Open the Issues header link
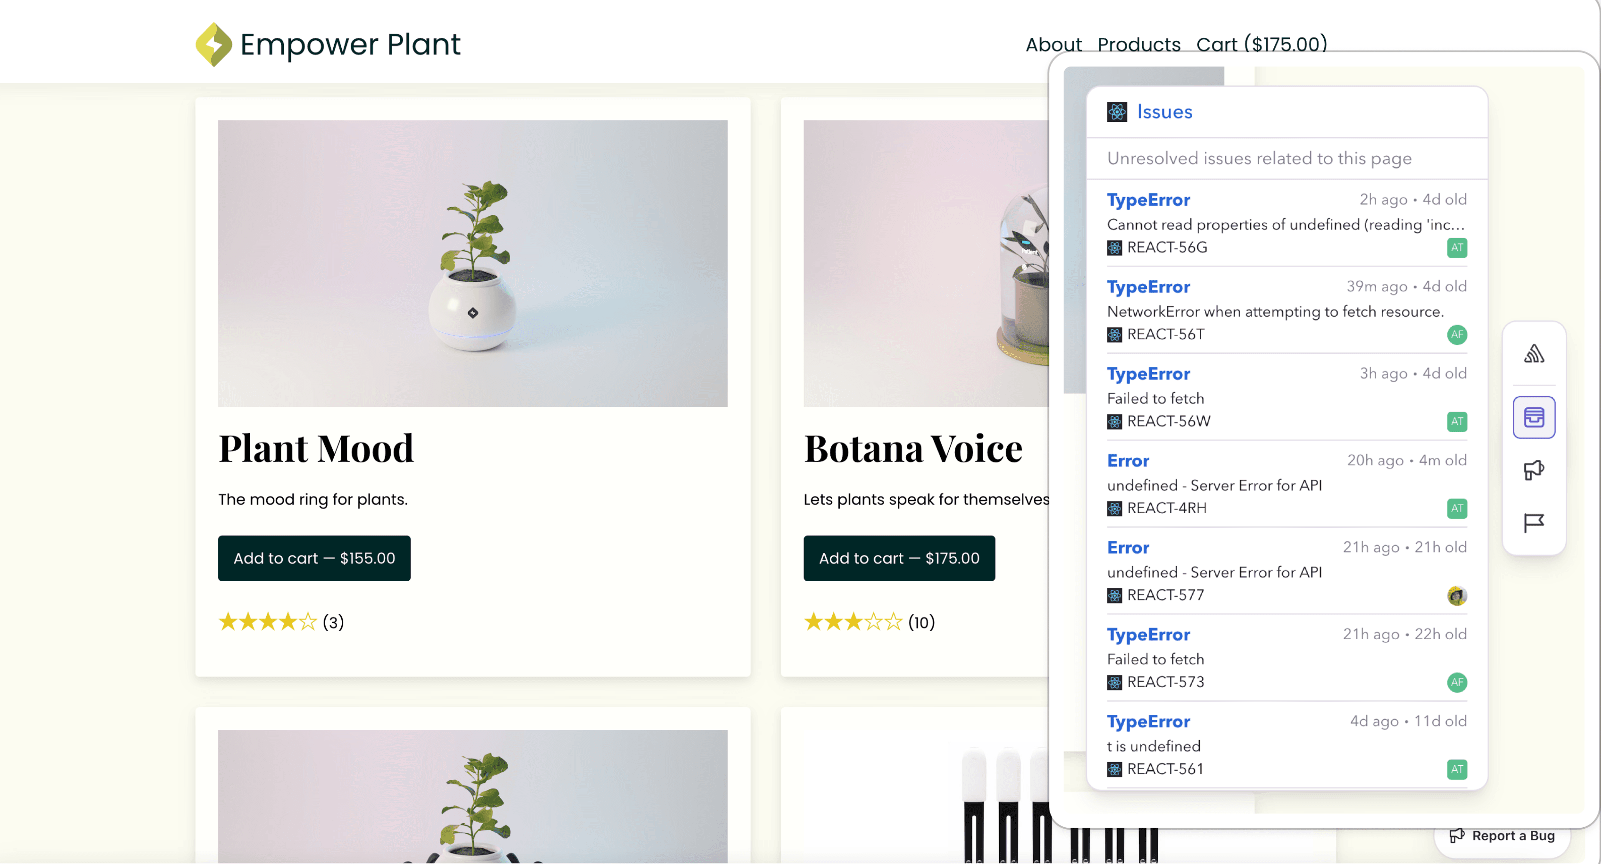1601x864 pixels. pyautogui.click(x=1164, y=112)
